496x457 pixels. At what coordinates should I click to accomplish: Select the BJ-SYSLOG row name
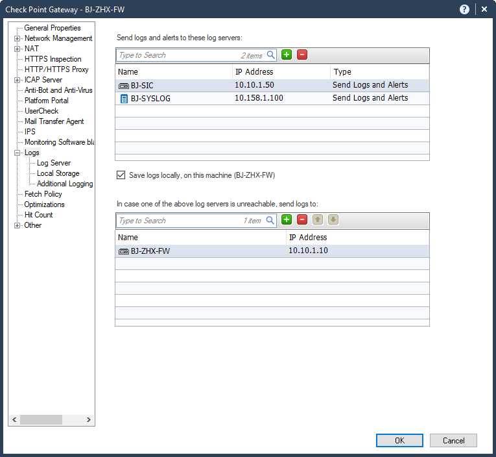(150, 99)
